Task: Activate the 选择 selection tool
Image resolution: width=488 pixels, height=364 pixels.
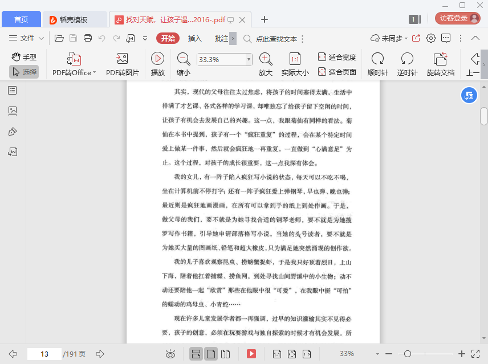Action: point(24,72)
